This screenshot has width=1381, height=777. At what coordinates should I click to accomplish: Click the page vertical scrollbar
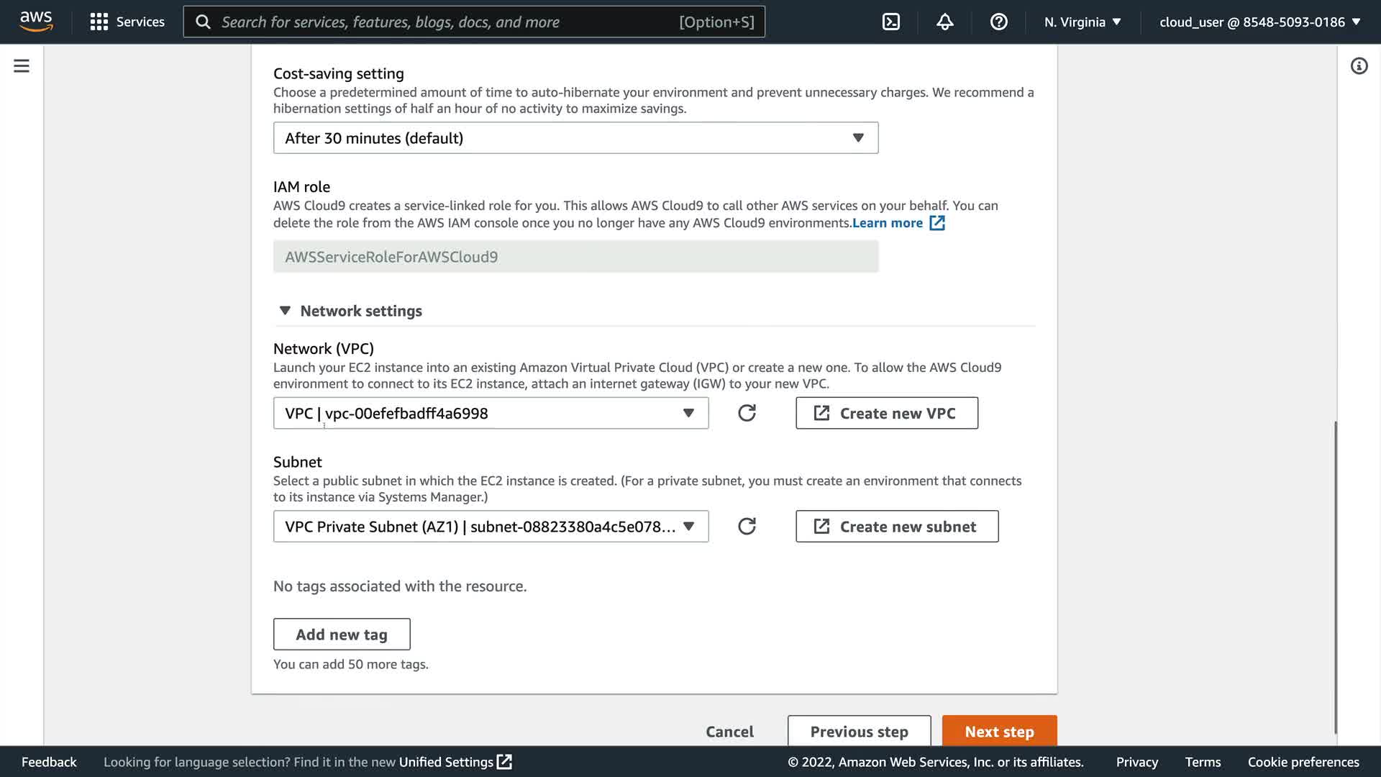point(1335,576)
